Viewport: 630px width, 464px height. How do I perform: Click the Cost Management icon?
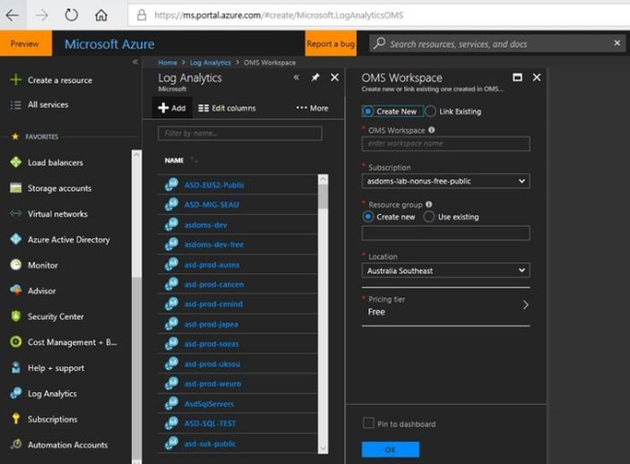(x=16, y=342)
